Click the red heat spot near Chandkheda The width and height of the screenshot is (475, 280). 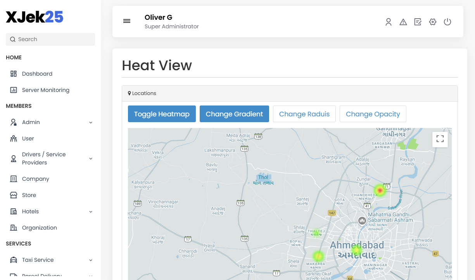click(380, 190)
